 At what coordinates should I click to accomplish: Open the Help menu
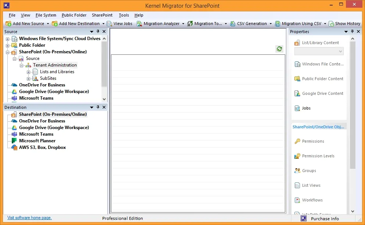[139, 15]
